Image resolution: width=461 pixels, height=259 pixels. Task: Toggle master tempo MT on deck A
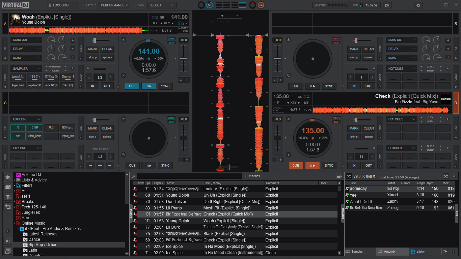[155, 23]
